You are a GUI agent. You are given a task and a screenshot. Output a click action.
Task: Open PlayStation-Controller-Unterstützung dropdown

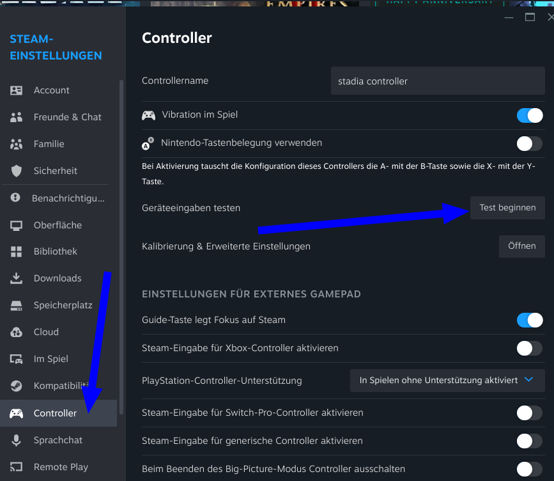pos(447,381)
